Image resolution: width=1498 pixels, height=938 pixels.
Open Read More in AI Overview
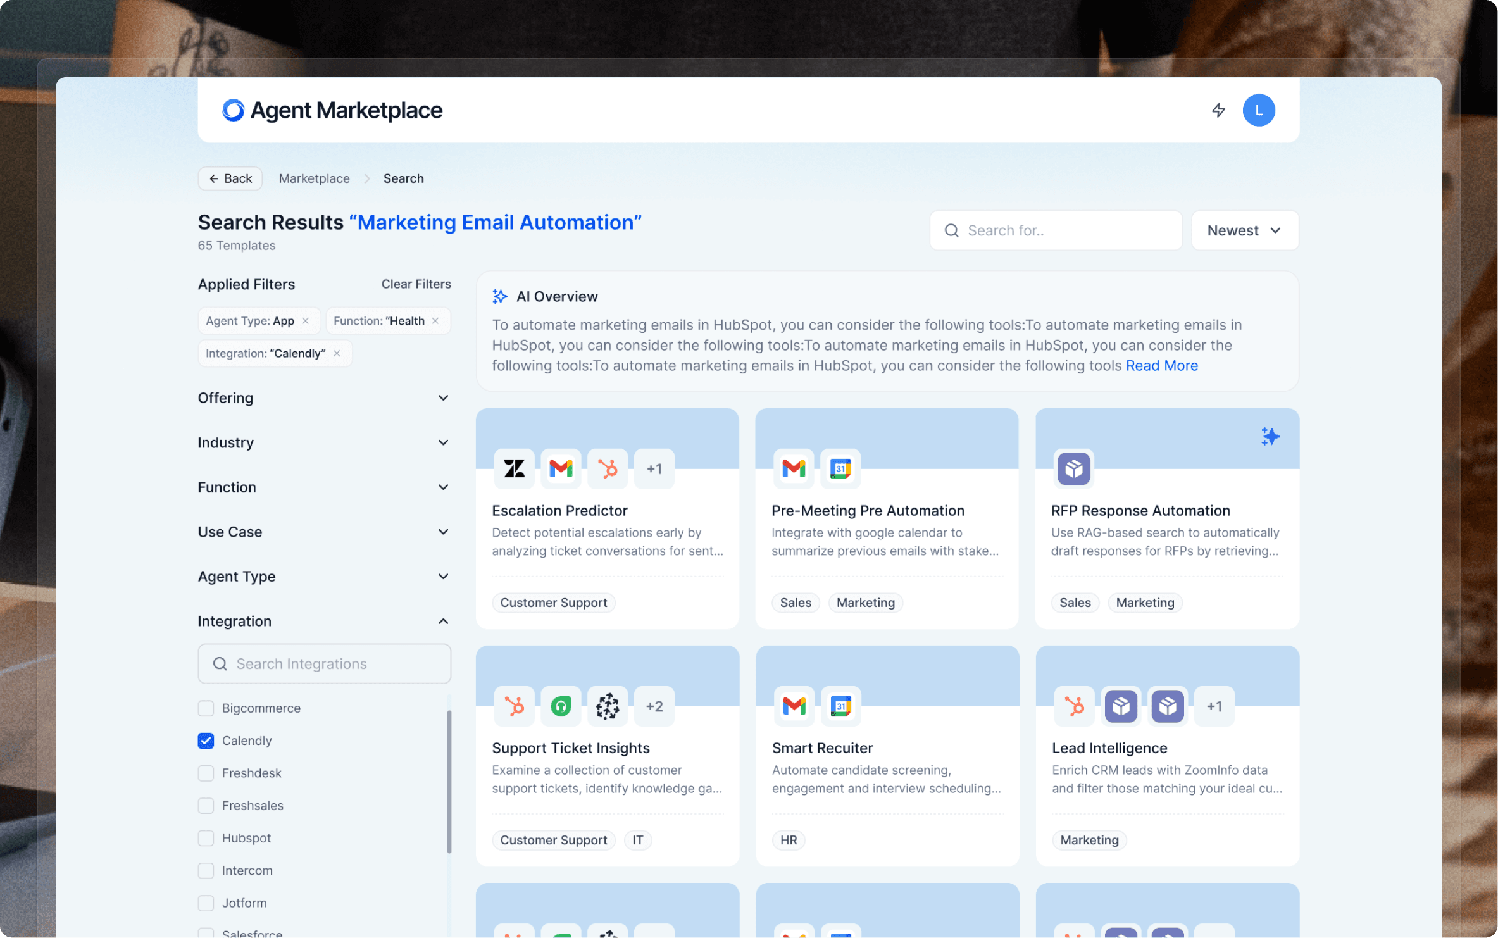pyautogui.click(x=1161, y=365)
